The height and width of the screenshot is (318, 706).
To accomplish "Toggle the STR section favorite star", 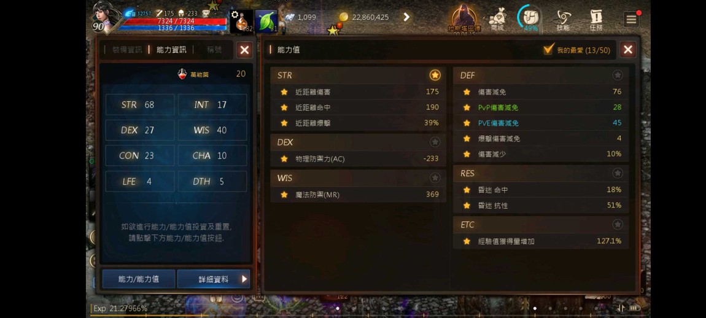I will pos(435,76).
